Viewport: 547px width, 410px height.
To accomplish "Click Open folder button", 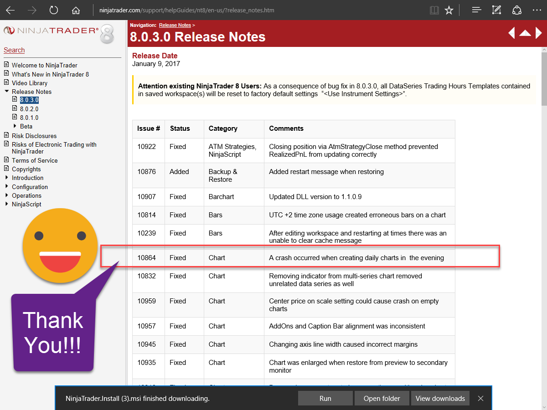I will 382,398.
